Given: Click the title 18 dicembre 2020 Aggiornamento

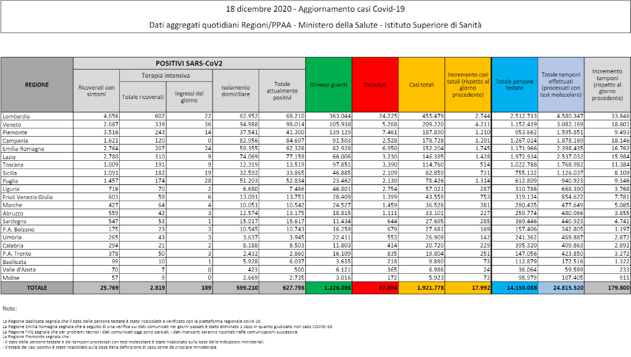Looking at the screenshot, I should coord(315,9).
